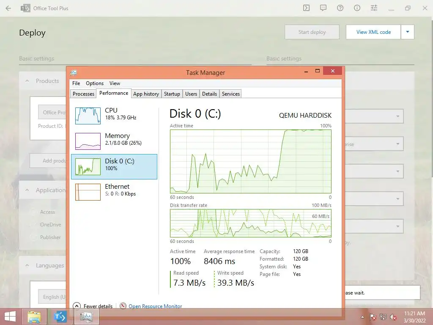Screen dimensions: 433x325
Task: Open Resource Monitor link
Action: [x=155, y=306]
